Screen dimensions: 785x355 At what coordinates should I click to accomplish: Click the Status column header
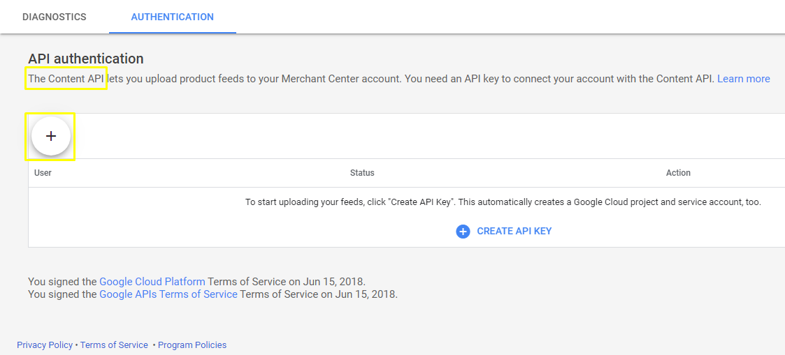(x=362, y=173)
